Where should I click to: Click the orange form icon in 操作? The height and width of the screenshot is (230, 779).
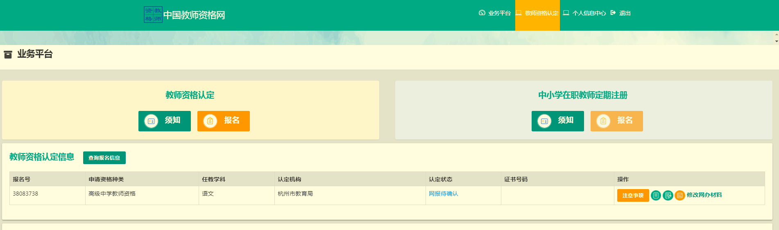[680, 196]
